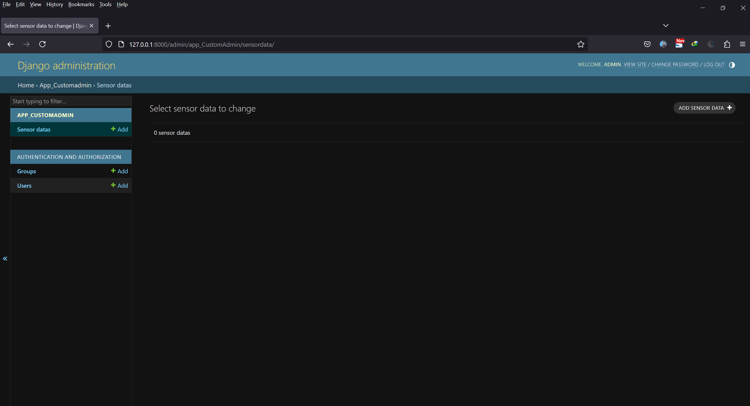Open Users in the sidebar
This screenshot has height=406, width=750.
click(x=24, y=186)
